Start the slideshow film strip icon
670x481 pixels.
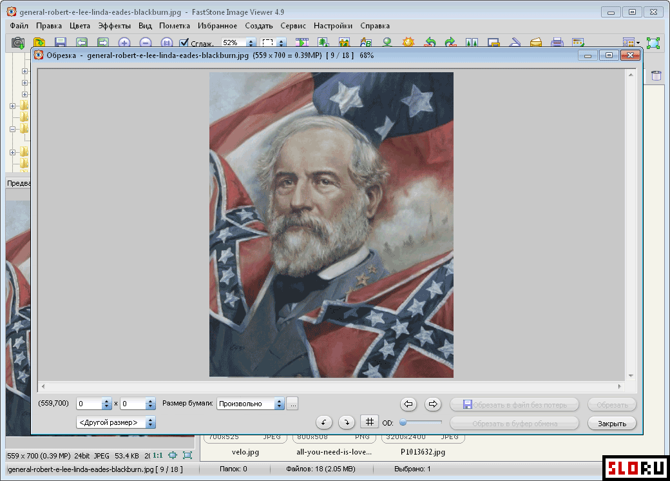302,43
